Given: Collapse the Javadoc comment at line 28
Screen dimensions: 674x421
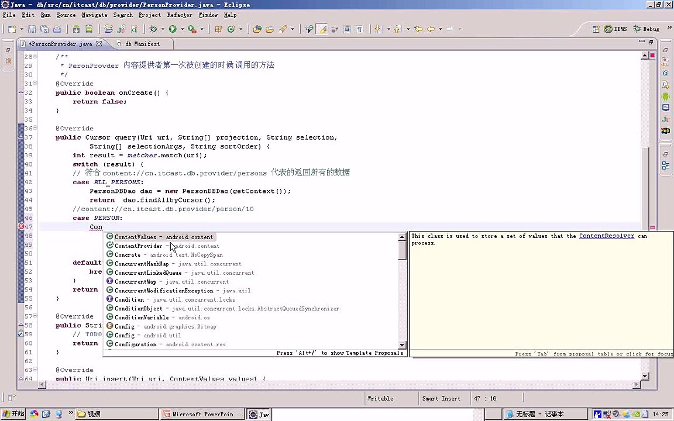Looking at the screenshot, I should [x=35, y=56].
